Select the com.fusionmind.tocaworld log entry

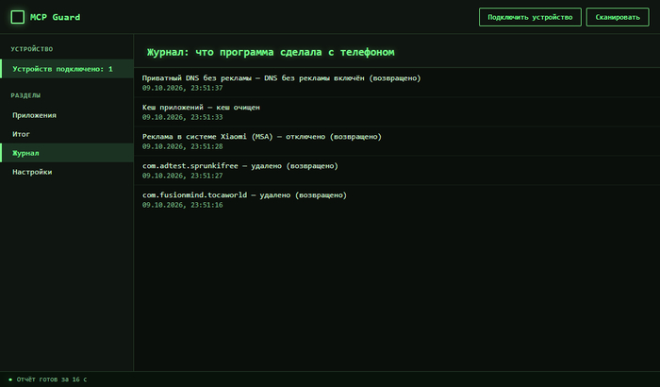[x=397, y=200]
